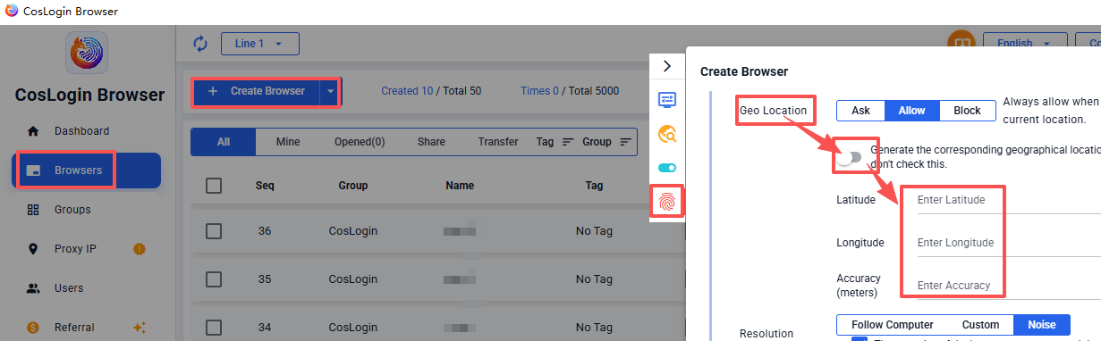
Task: Choose Custom resolution option
Action: (x=980, y=325)
